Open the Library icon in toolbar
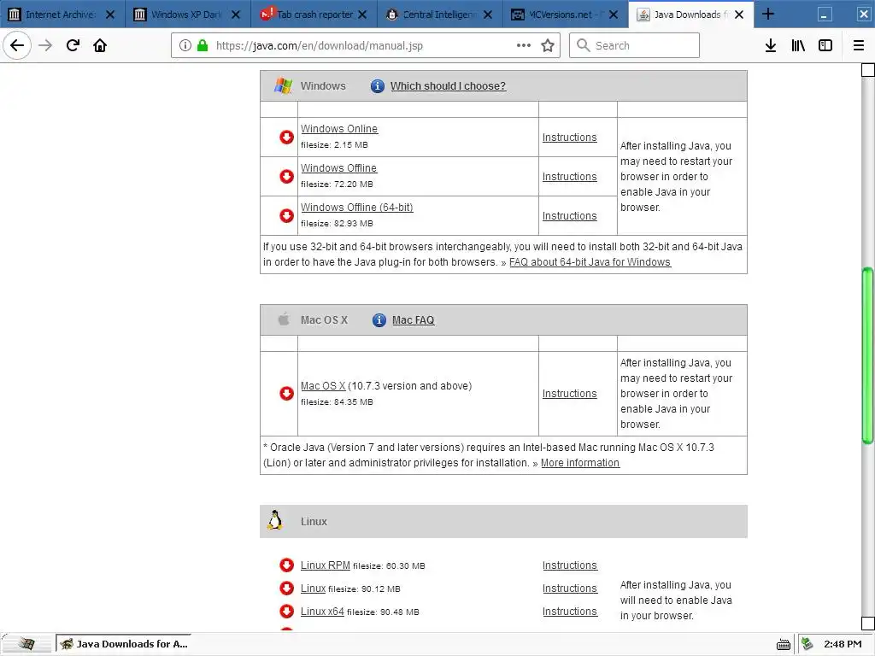 [798, 45]
